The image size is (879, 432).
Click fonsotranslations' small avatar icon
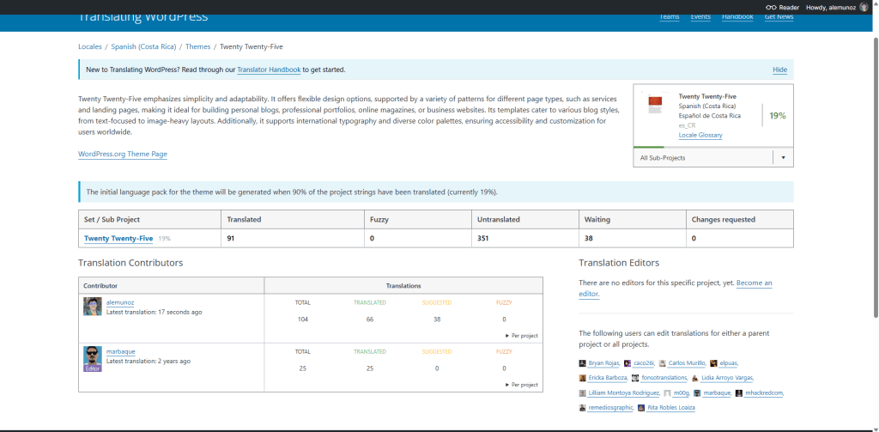coord(635,378)
